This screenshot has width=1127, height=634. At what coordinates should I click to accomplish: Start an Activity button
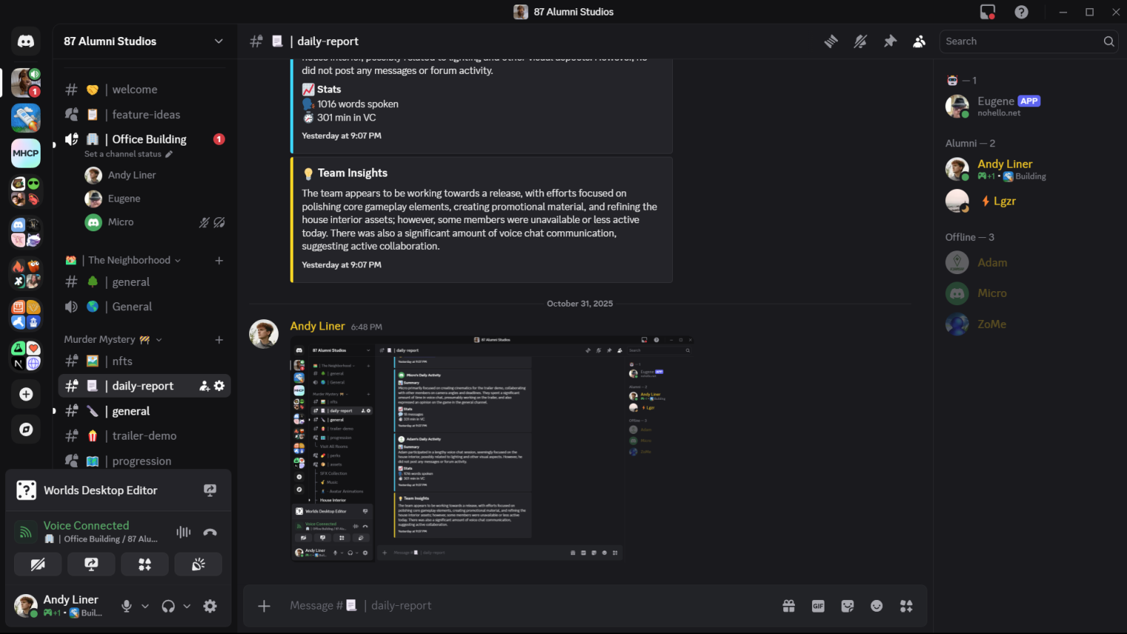pyautogui.click(x=145, y=565)
